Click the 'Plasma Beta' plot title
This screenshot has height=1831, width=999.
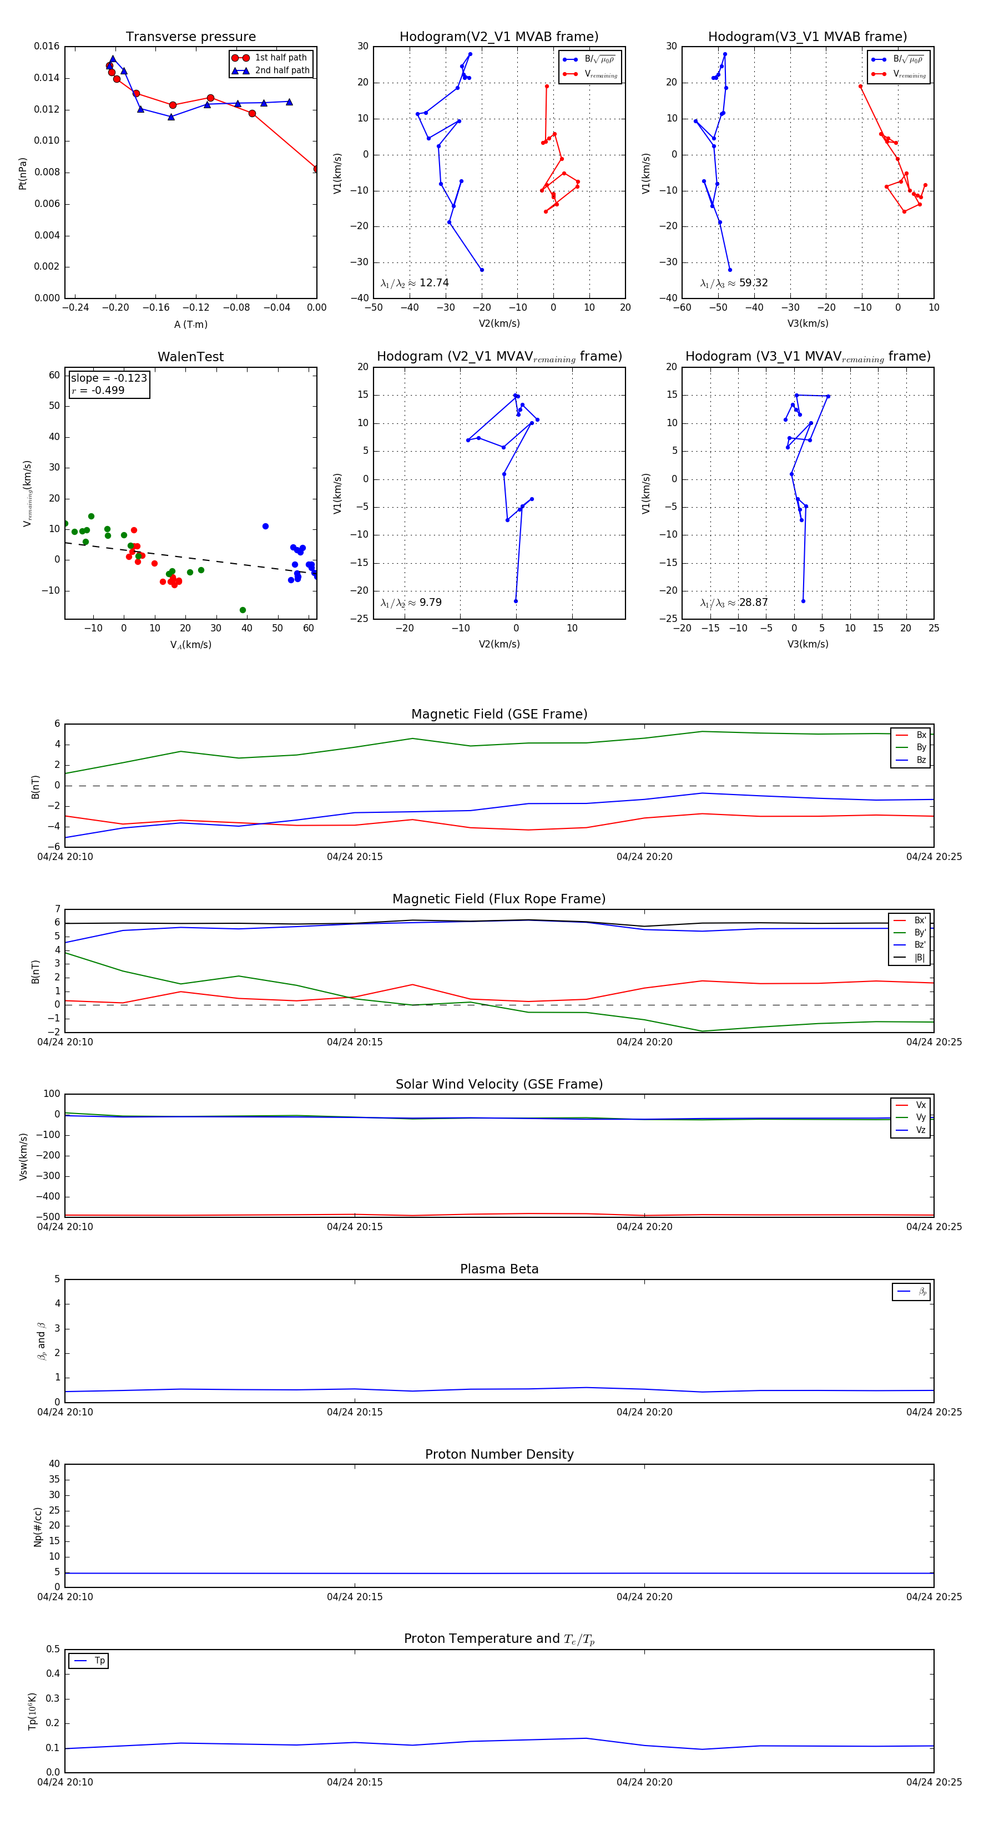[x=499, y=1269]
